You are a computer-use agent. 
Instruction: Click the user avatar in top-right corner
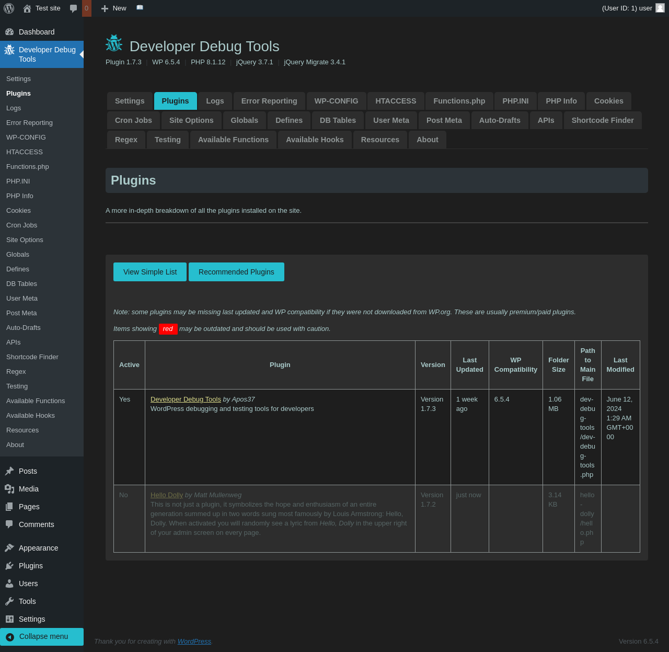pyautogui.click(x=660, y=8)
